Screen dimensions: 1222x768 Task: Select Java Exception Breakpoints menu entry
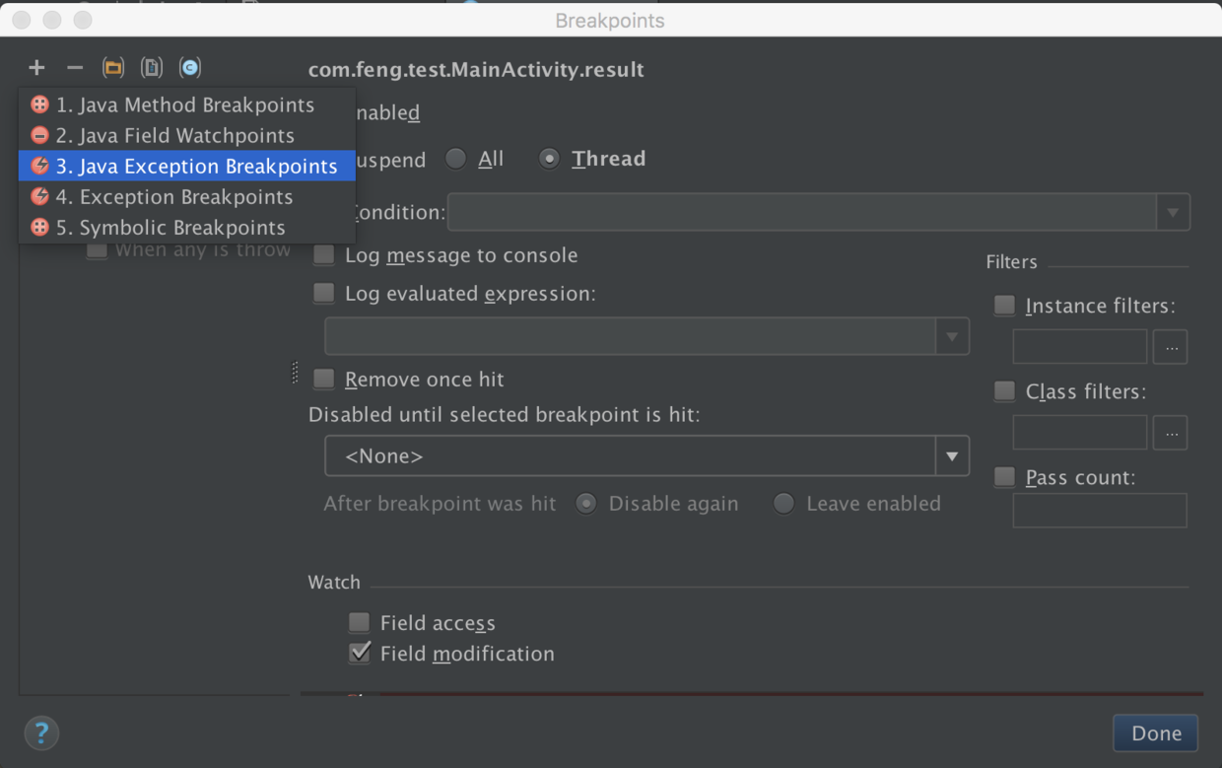(x=196, y=166)
